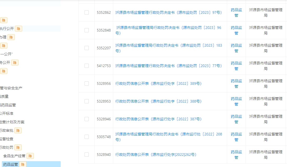
Task: Click 沂源县市场监督管理局 cell in row 5305748
Action: 266,137
